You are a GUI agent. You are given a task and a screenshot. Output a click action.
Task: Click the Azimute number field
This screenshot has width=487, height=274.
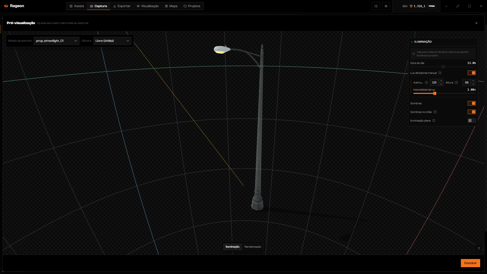tap(435, 83)
